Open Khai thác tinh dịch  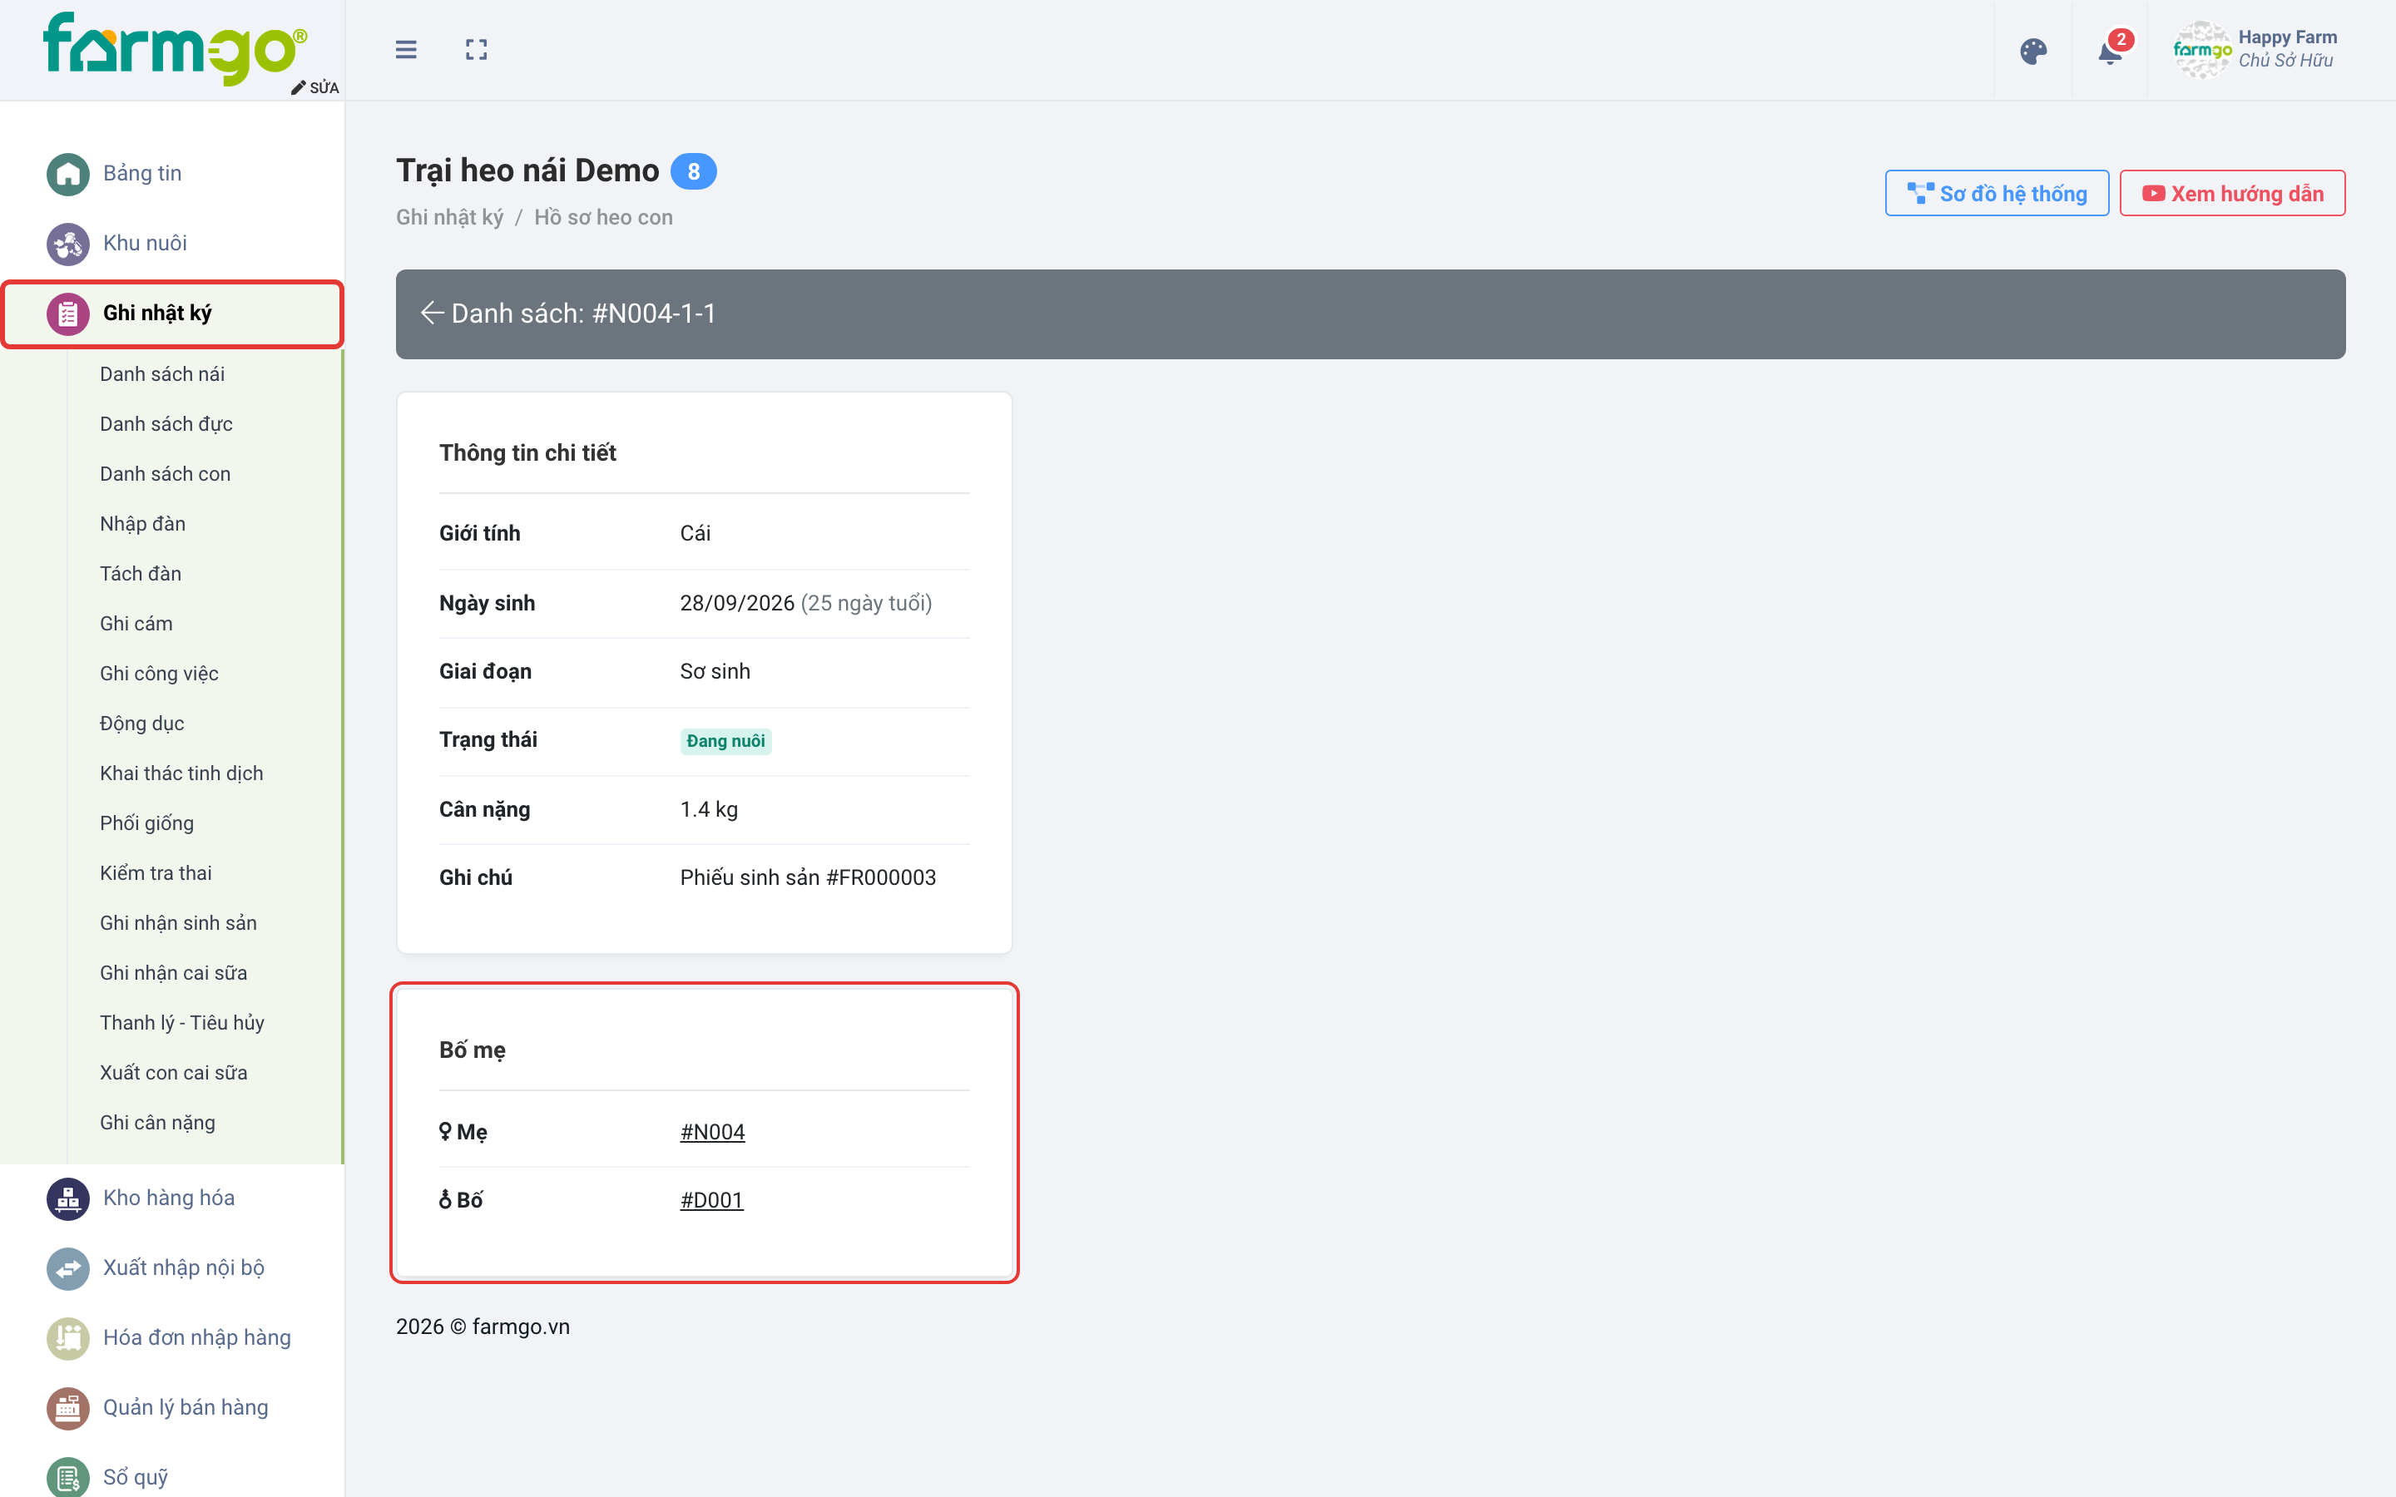[181, 773]
